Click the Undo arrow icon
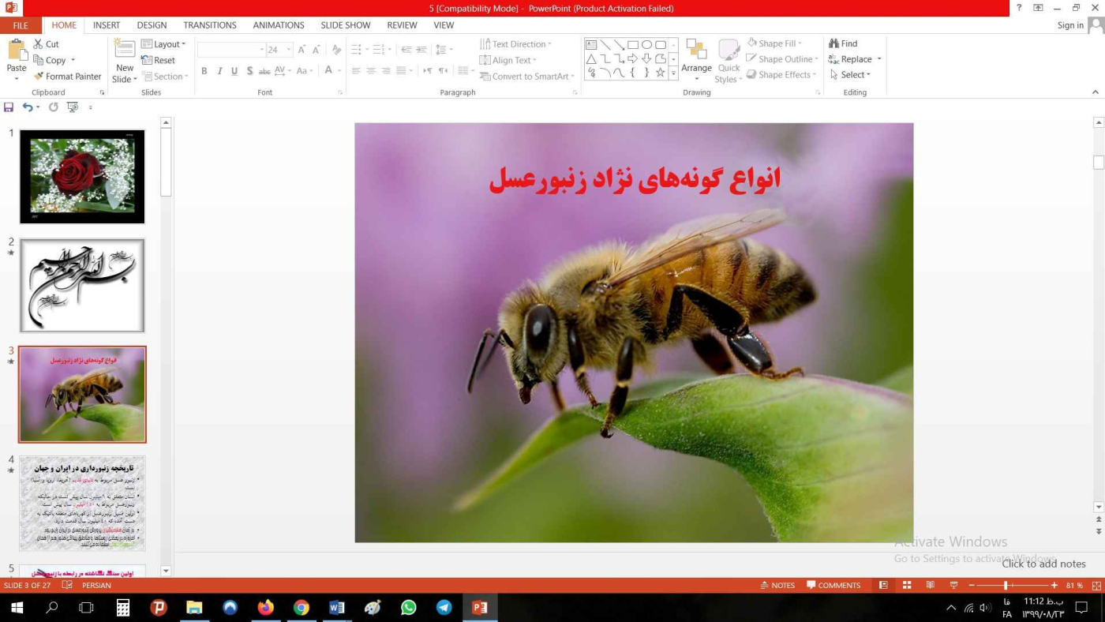The height and width of the screenshot is (622, 1105). (28, 107)
